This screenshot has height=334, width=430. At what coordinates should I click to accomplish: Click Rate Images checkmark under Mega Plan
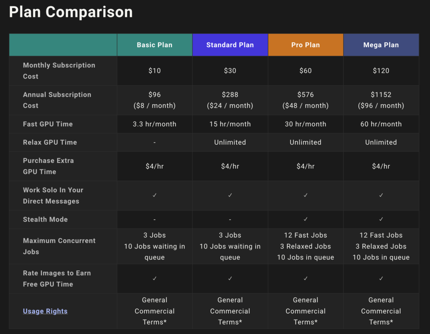click(381, 278)
